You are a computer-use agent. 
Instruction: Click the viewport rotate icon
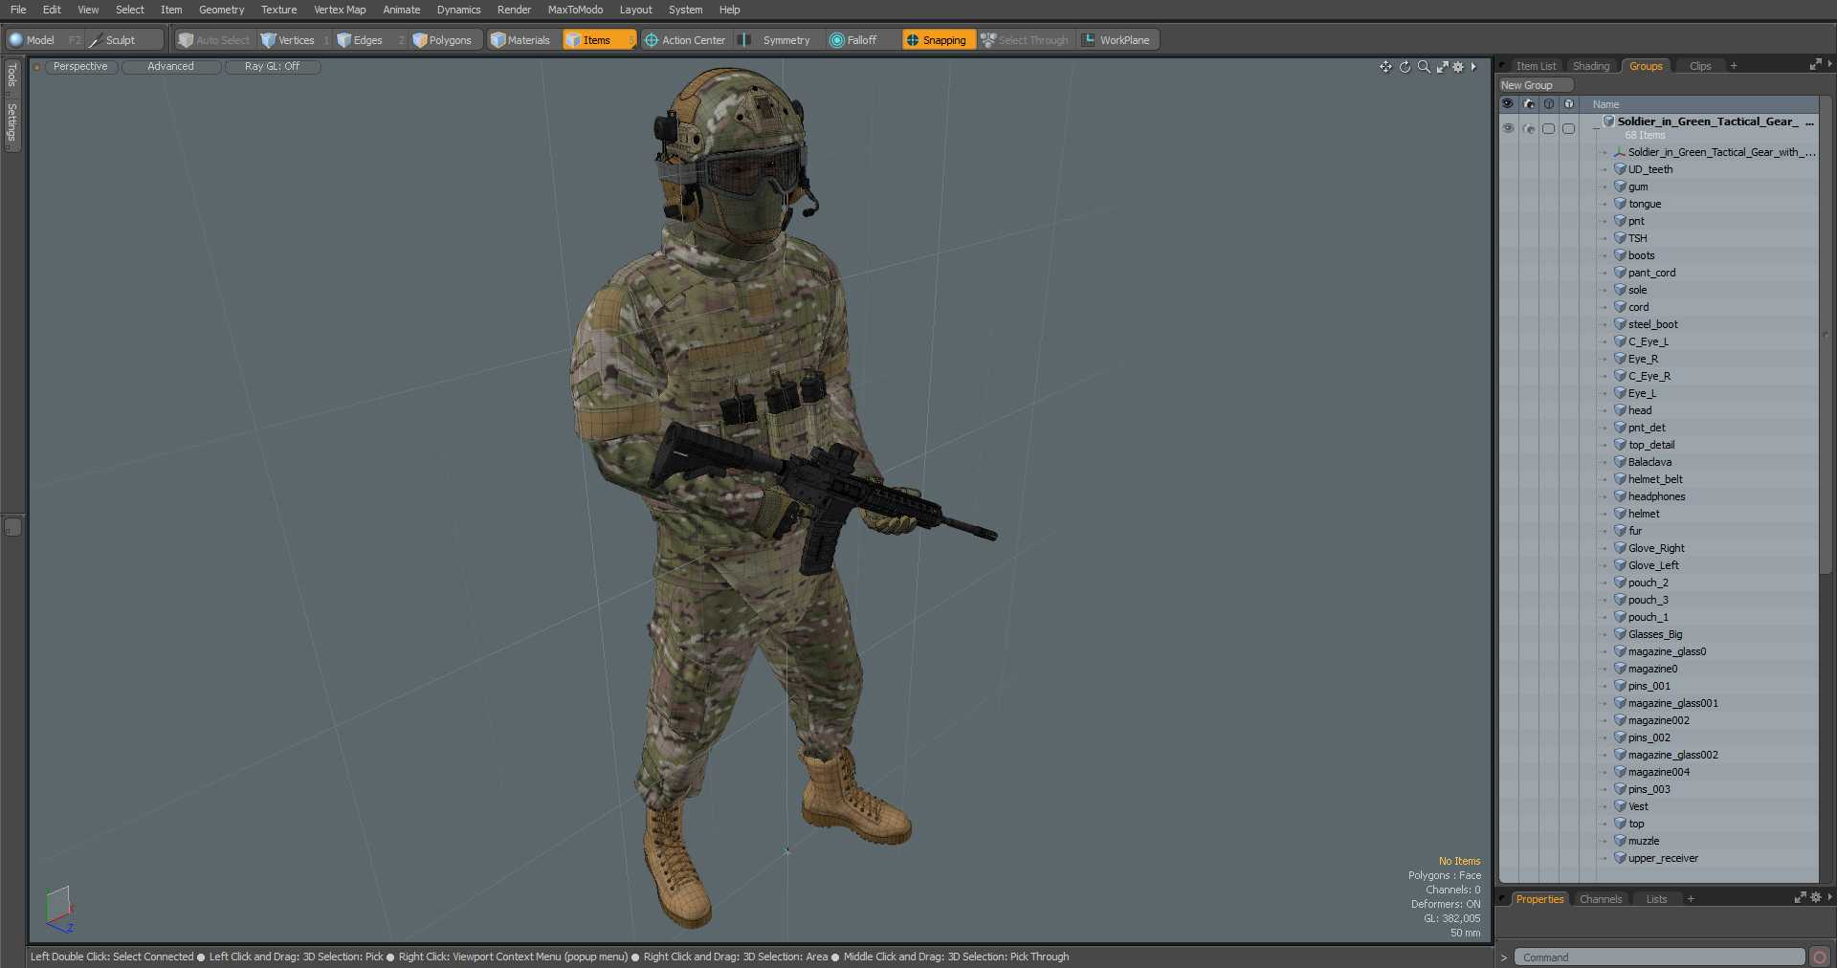pos(1405,67)
